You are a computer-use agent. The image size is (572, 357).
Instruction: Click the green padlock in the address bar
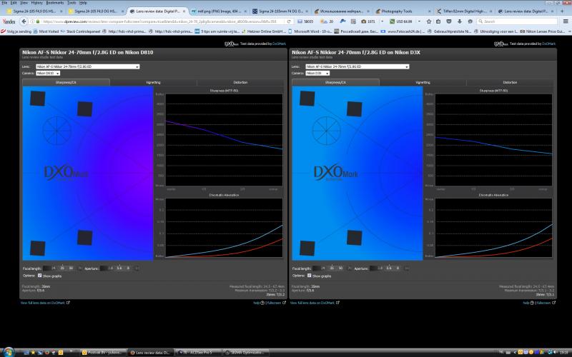[x=38, y=21]
